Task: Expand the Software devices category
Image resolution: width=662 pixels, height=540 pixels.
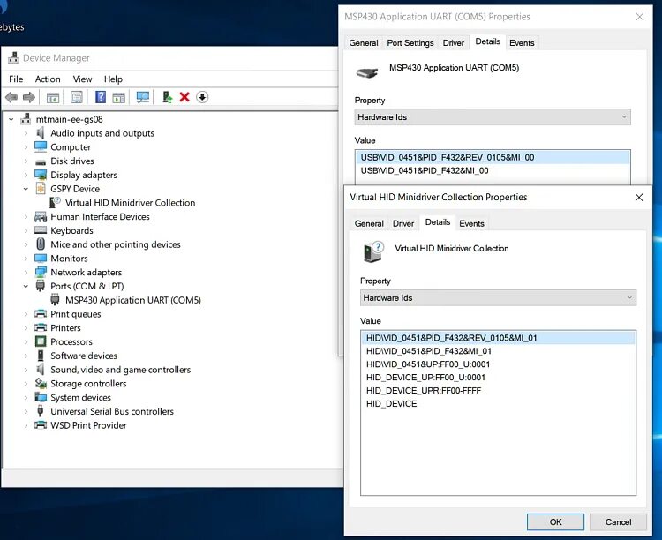Action: pos(26,356)
